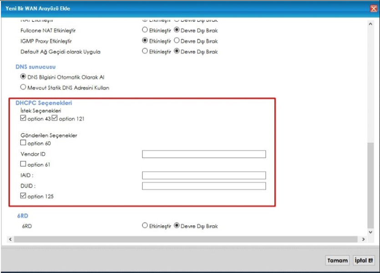Uncheck the option 121 checkbox
The width and height of the screenshot is (380, 273).
[55, 118]
